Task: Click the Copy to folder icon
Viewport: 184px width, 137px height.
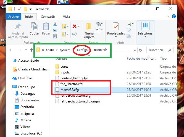Action: (x=64, y=34)
